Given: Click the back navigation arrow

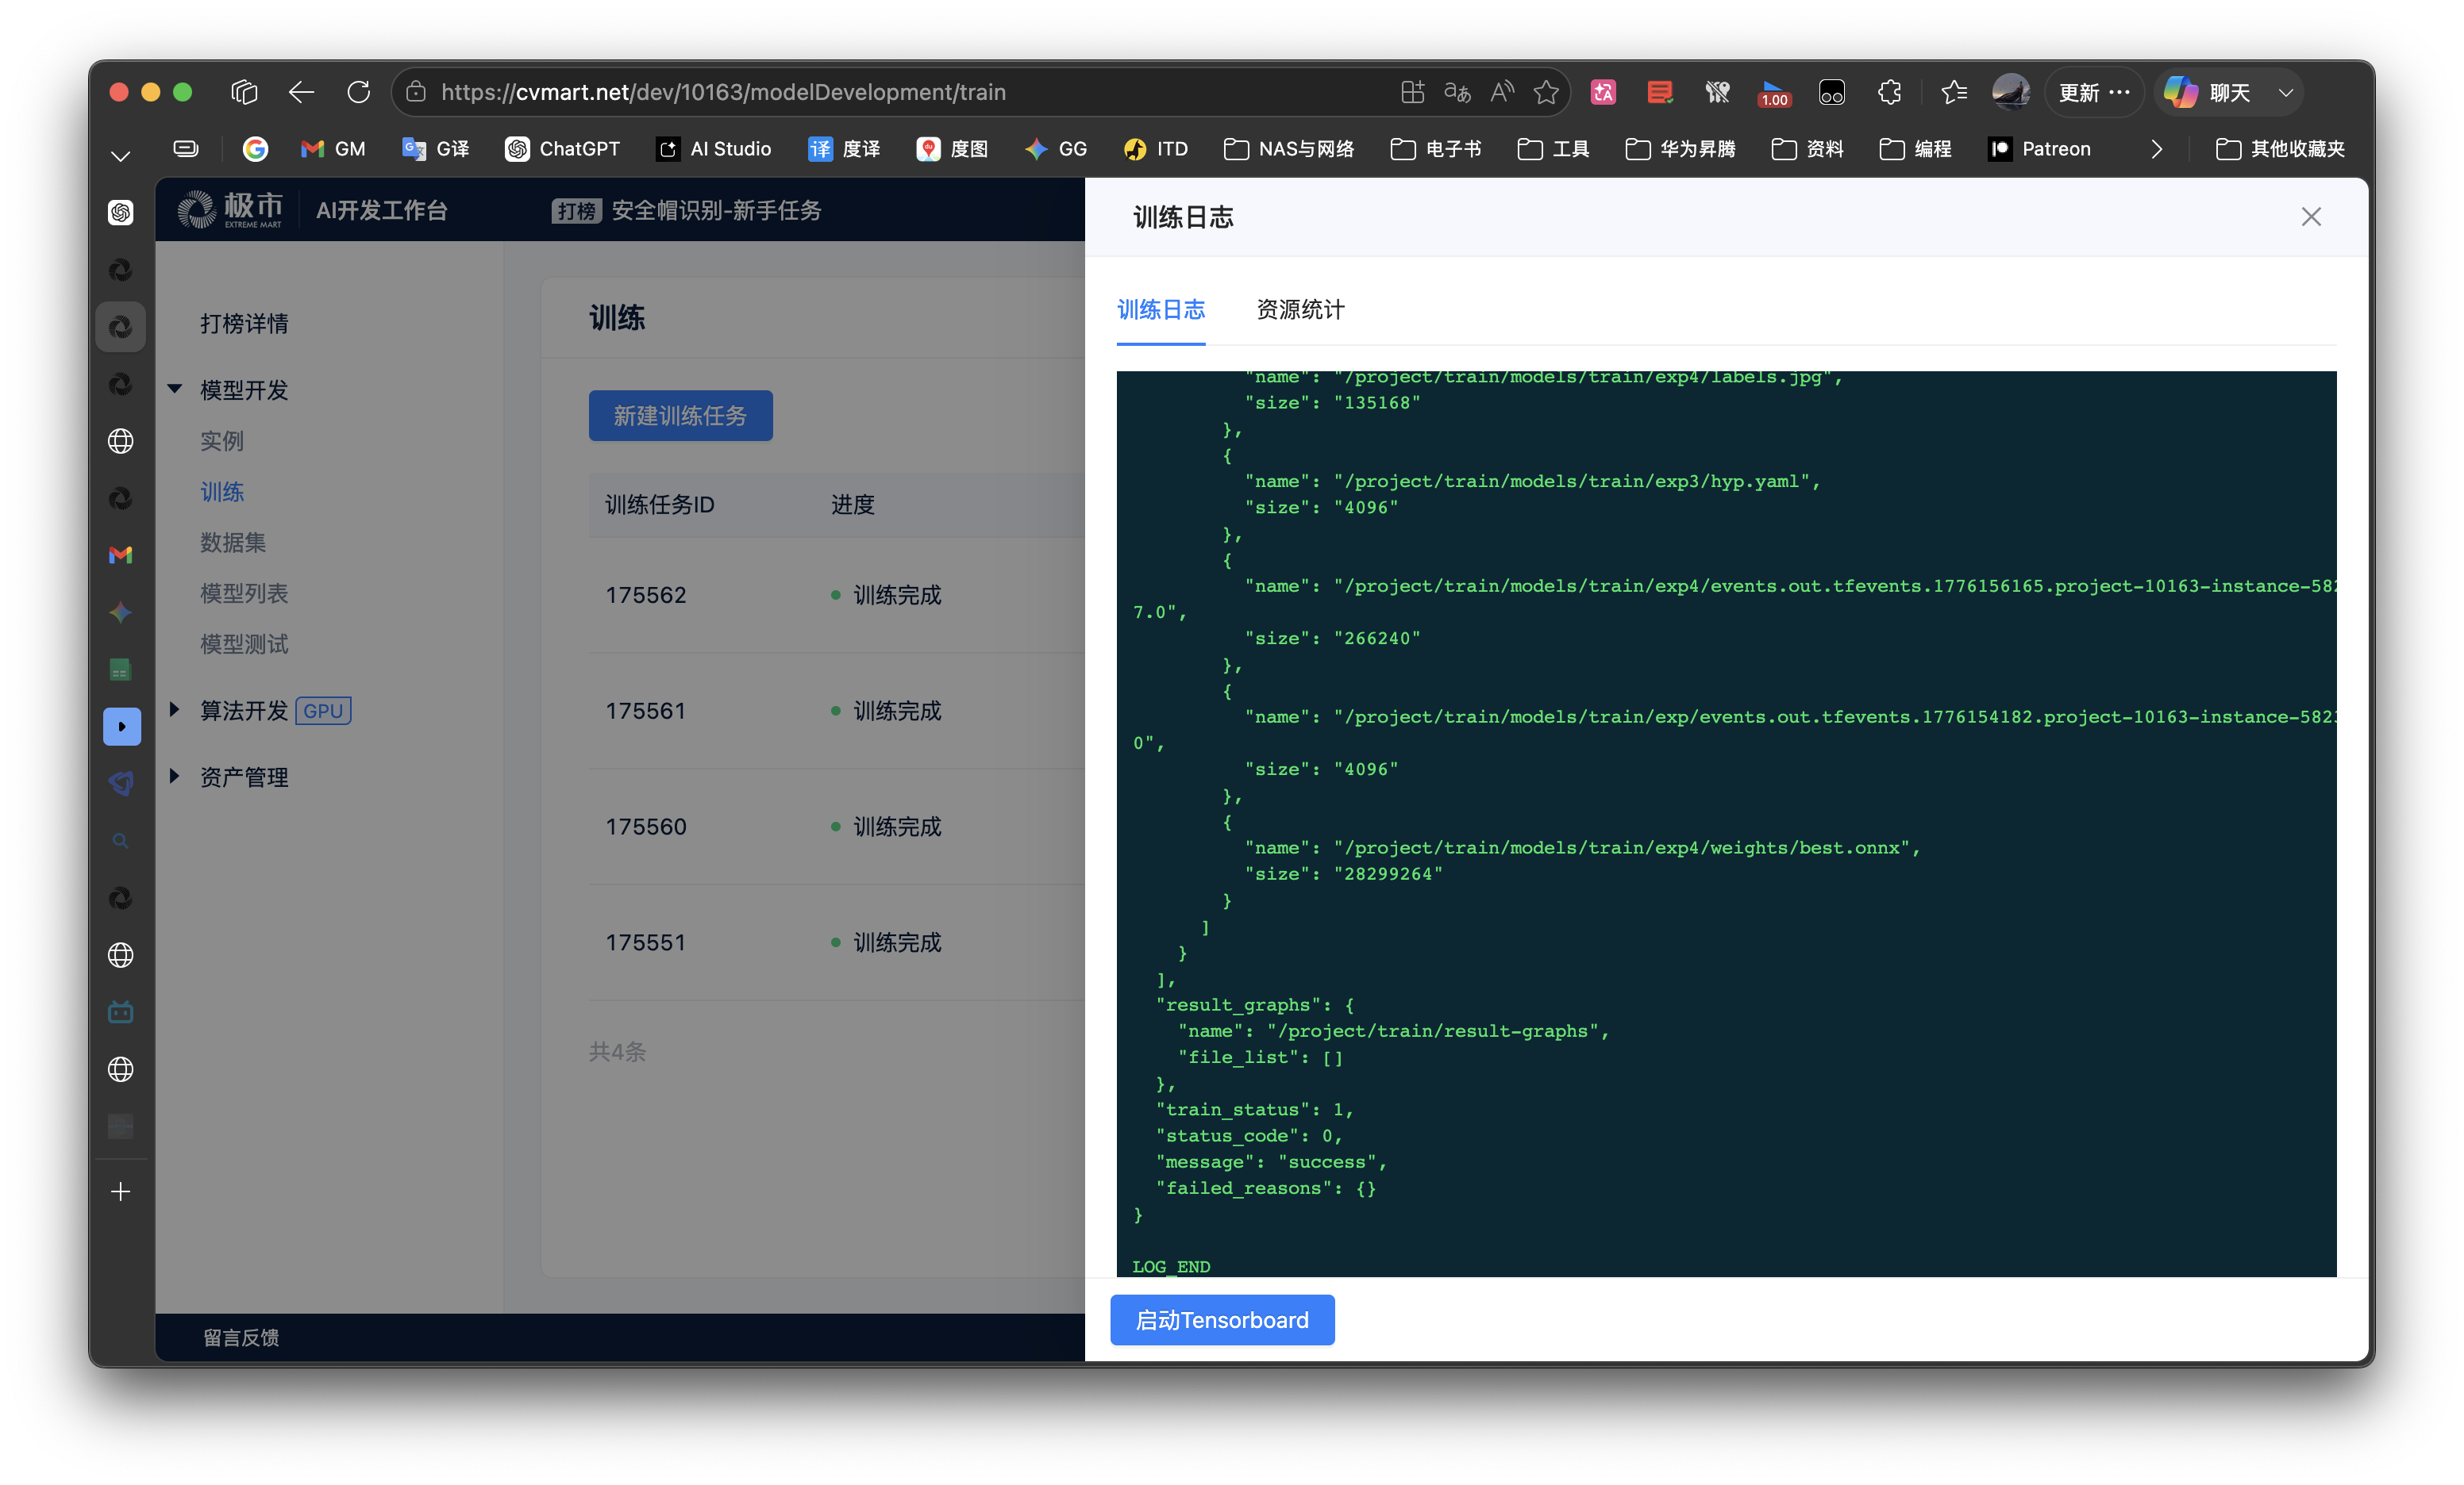Looking at the screenshot, I should tap(301, 92).
